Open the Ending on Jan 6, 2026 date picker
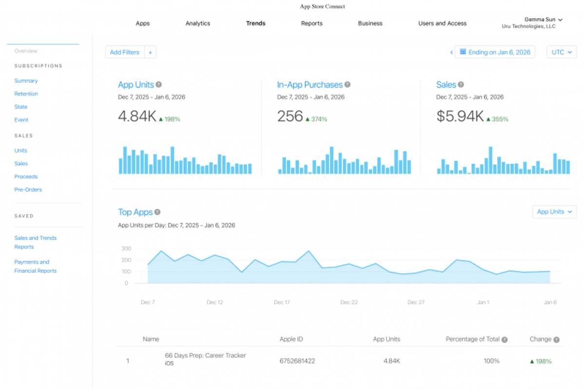The height and width of the screenshot is (389, 585). click(x=495, y=52)
